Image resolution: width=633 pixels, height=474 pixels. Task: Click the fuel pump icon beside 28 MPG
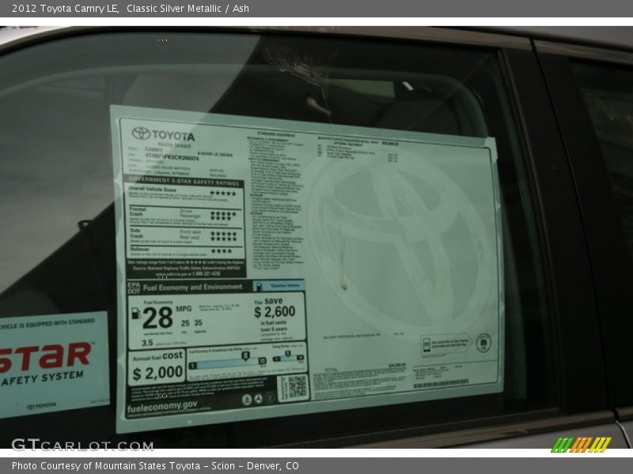coord(135,314)
